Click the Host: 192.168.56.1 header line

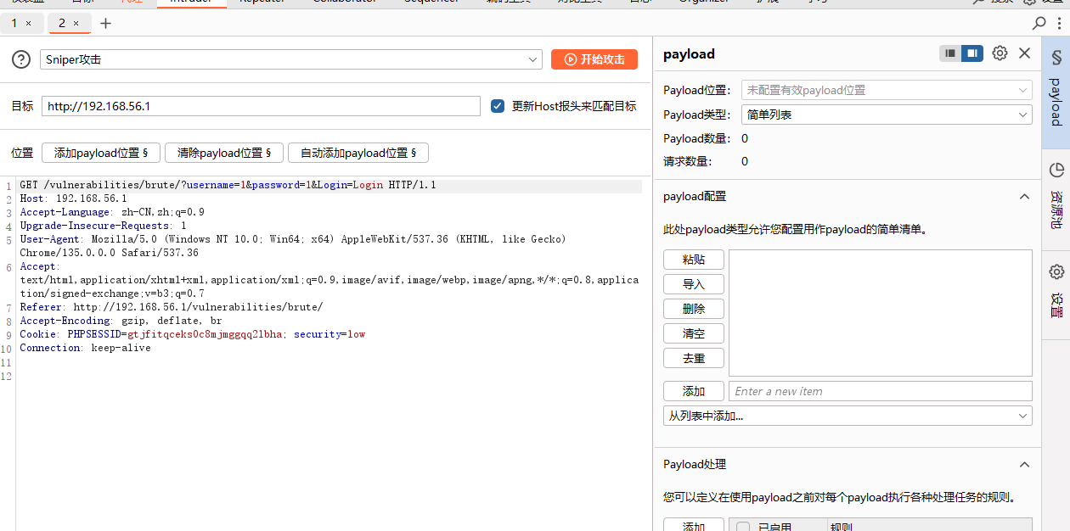73,198
